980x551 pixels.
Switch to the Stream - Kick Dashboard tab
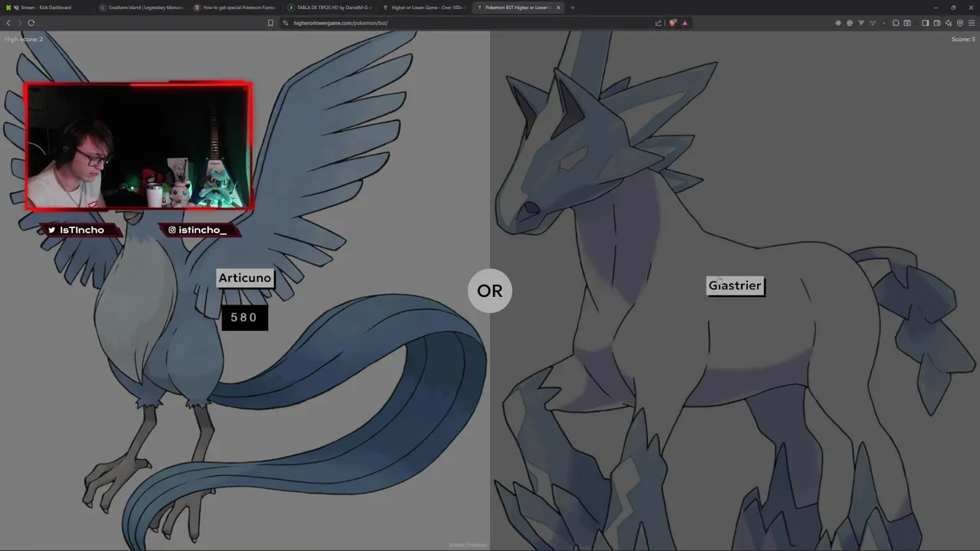pyautogui.click(x=46, y=8)
